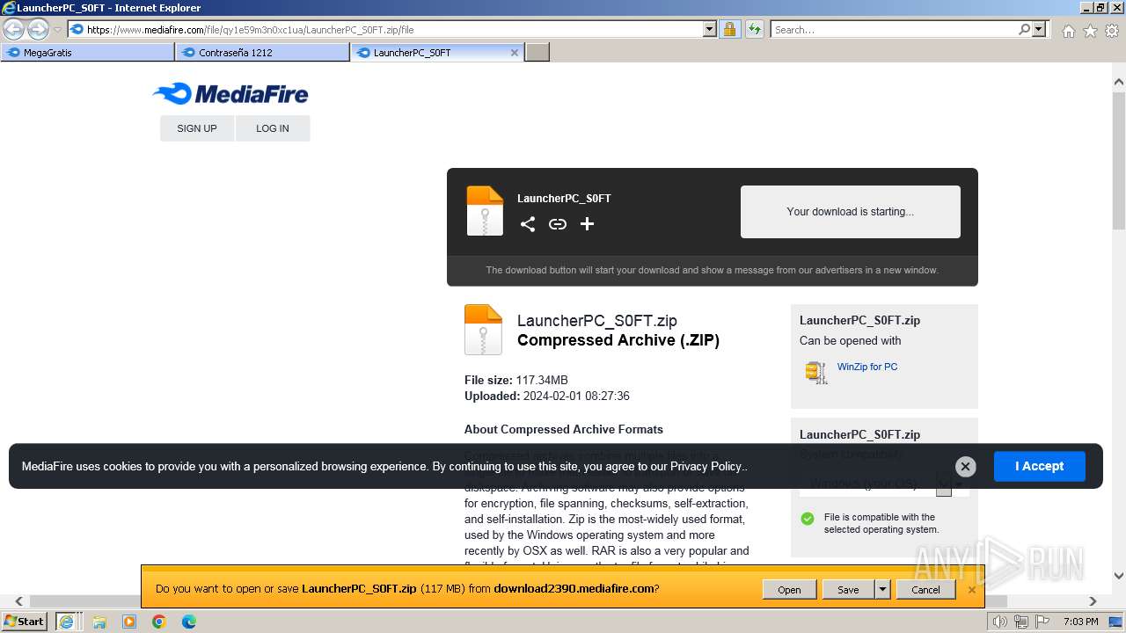Click Open in the download bar
Viewport: 1126px width, 633px height.
pos(789,590)
